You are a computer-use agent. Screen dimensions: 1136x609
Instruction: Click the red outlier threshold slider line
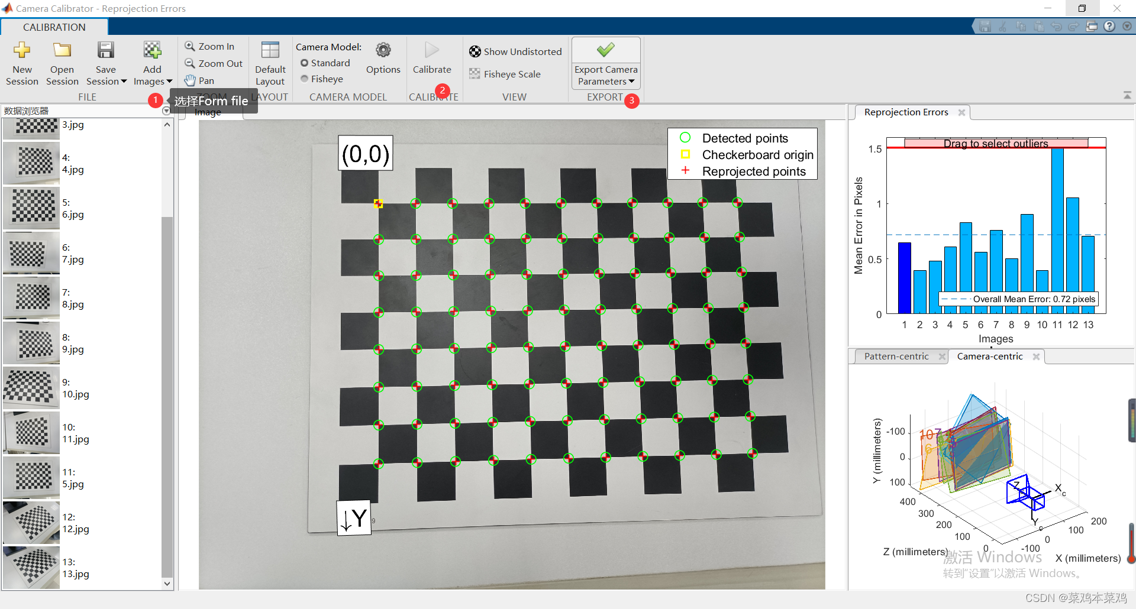pyautogui.click(x=996, y=147)
